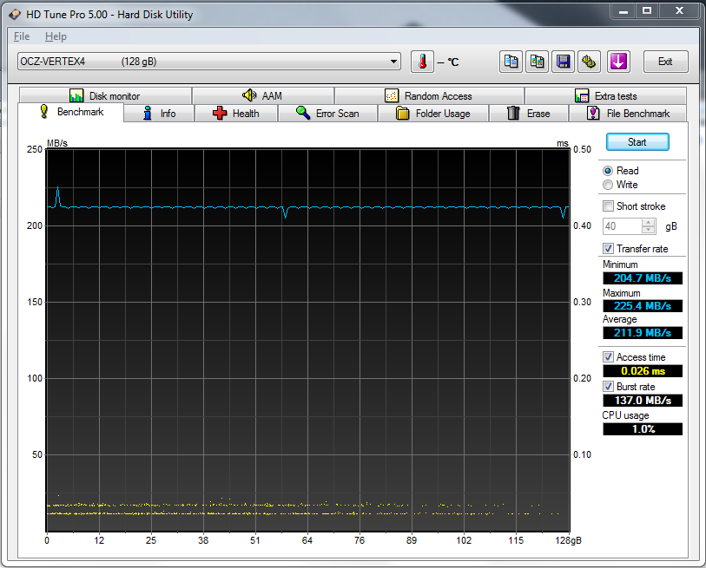
Task: Switch to the Random Access tab
Action: pos(428,96)
